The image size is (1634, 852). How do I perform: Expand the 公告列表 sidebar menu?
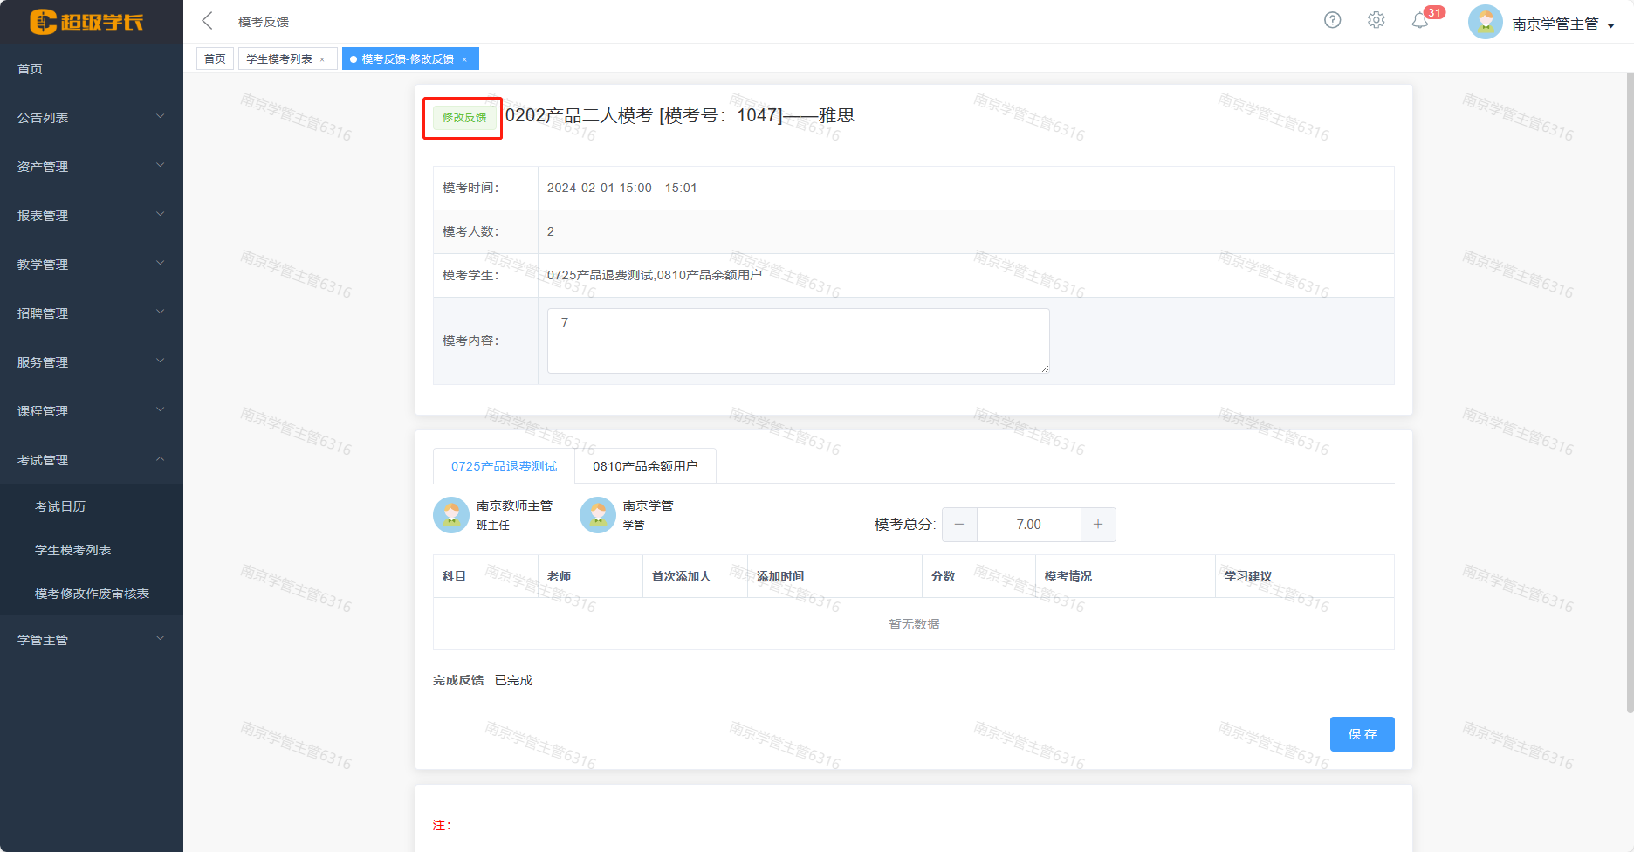point(91,118)
